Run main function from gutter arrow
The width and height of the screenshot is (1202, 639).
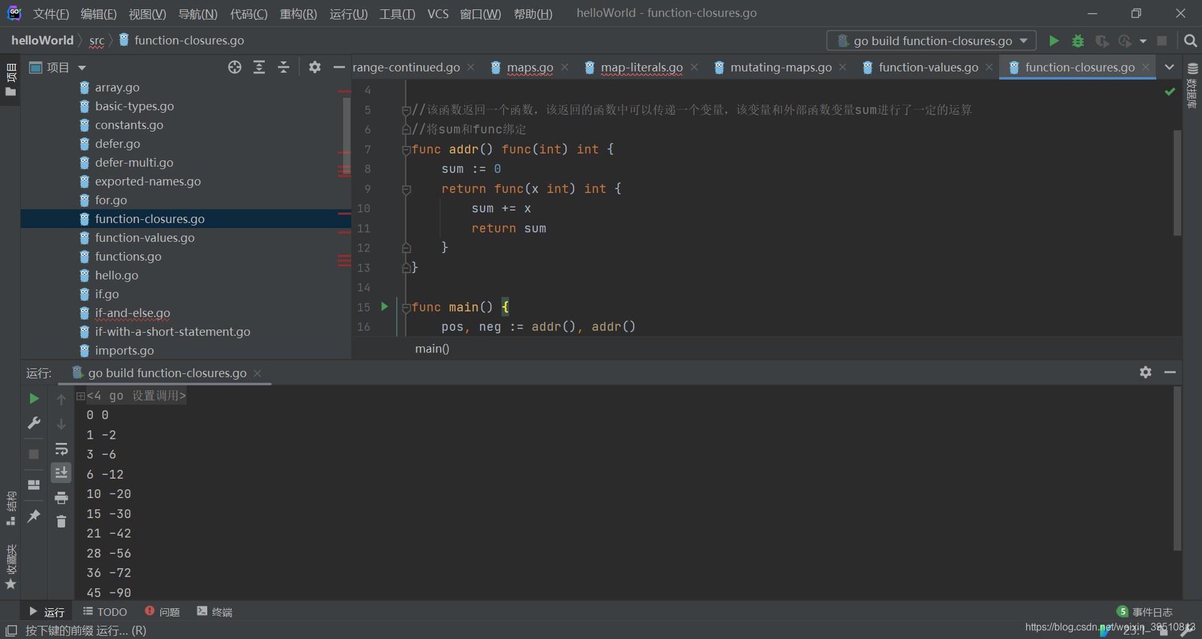[384, 306]
